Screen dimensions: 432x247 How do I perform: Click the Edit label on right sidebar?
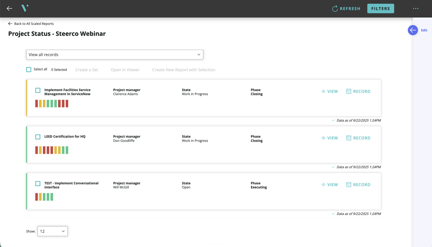[x=424, y=30]
